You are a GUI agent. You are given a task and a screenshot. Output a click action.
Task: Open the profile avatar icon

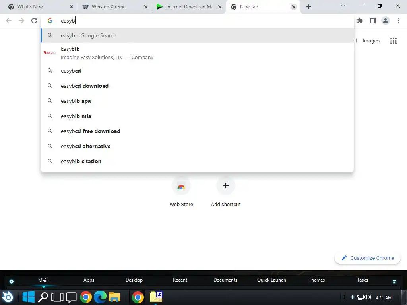tap(386, 21)
